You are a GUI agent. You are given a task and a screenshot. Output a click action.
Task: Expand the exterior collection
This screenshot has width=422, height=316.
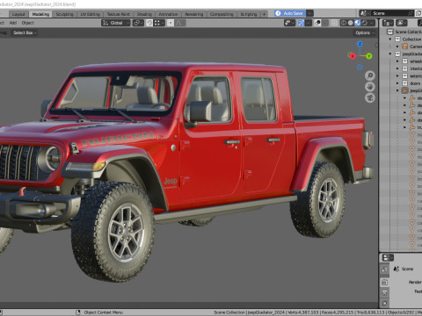(x=397, y=75)
